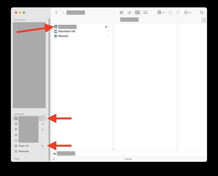Click the '3 items' status text

coord(128,159)
